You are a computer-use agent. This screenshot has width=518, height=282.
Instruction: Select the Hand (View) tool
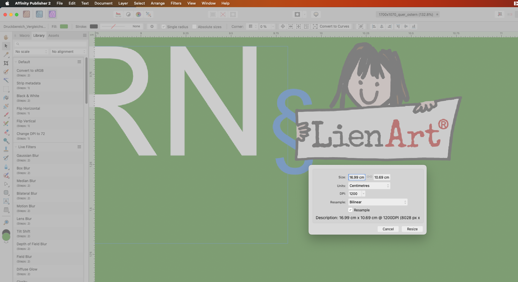point(6,37)
